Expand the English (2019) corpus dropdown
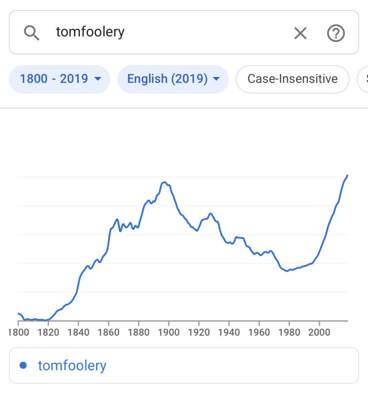Screen dimensions: 368x399 pos(167,79)
